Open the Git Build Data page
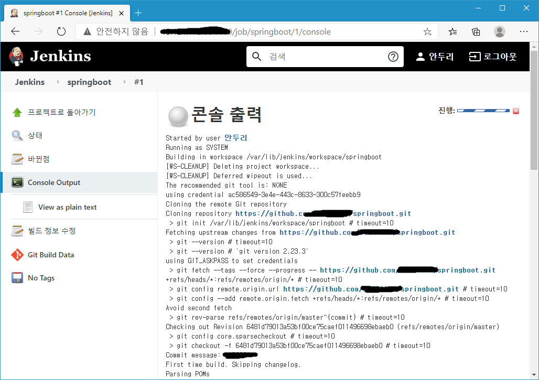The image size is (539, 380). [51, 255]
